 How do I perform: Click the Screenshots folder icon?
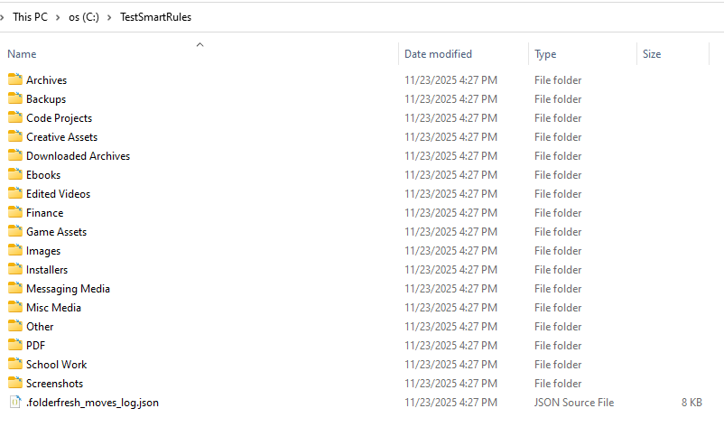(x=15, y=383)
